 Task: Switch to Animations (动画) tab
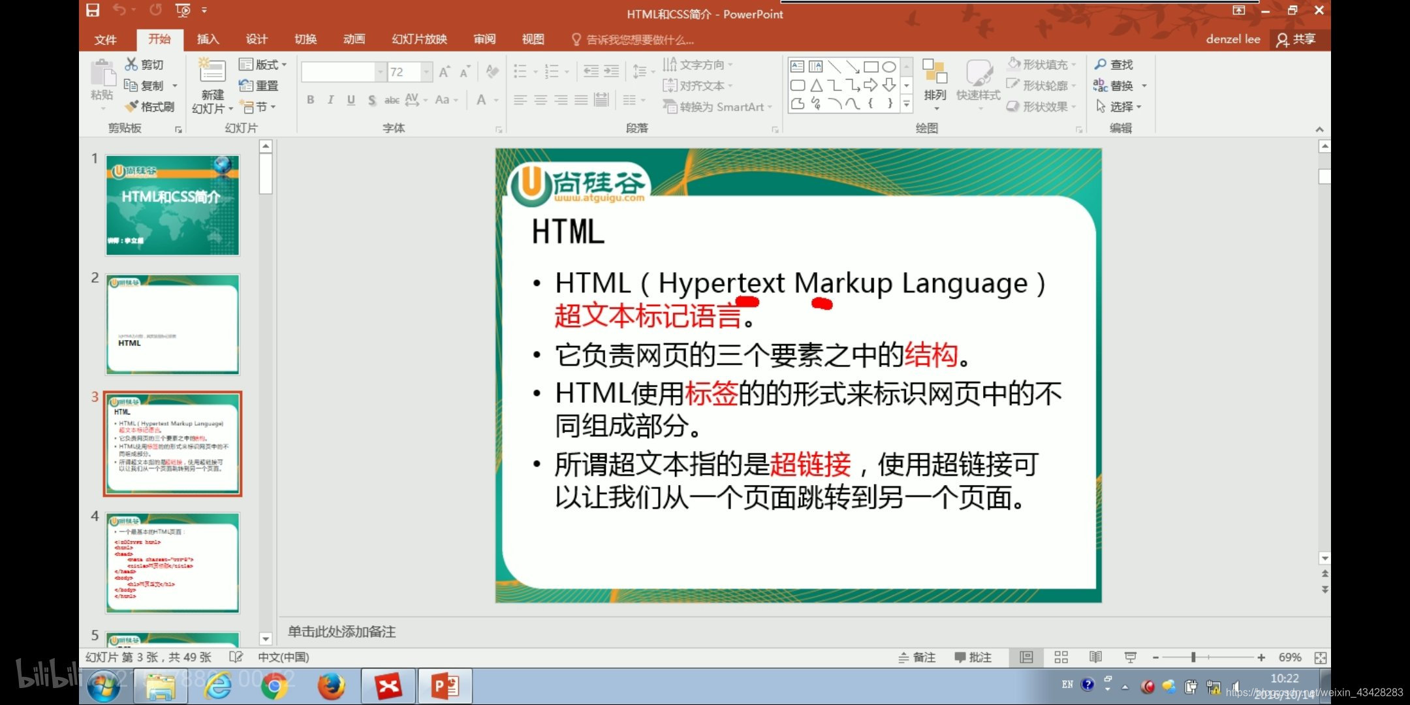click(x=354, y=39)
